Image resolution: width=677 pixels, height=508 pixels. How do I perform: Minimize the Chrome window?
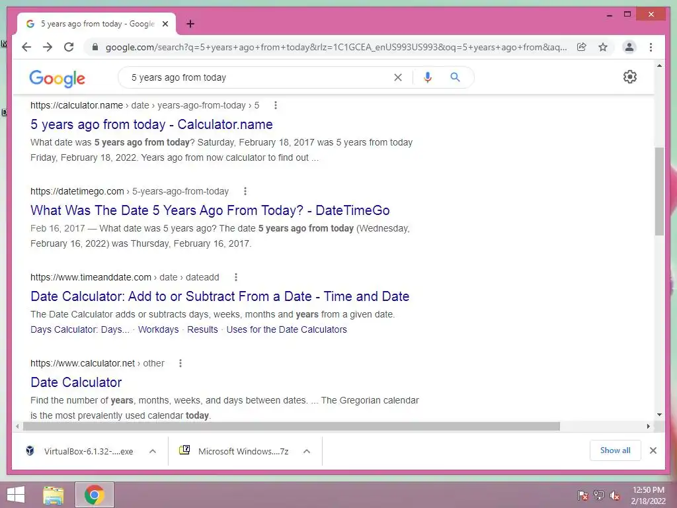[x=609, y=15]
